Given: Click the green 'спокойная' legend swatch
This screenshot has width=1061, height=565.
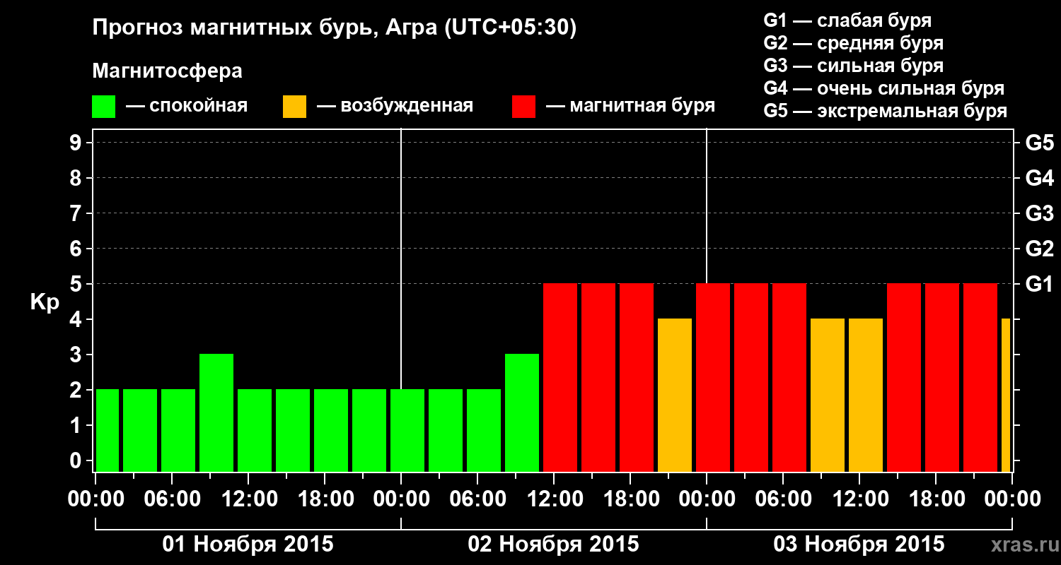Looking at the screenshot, I should [104, 107].
